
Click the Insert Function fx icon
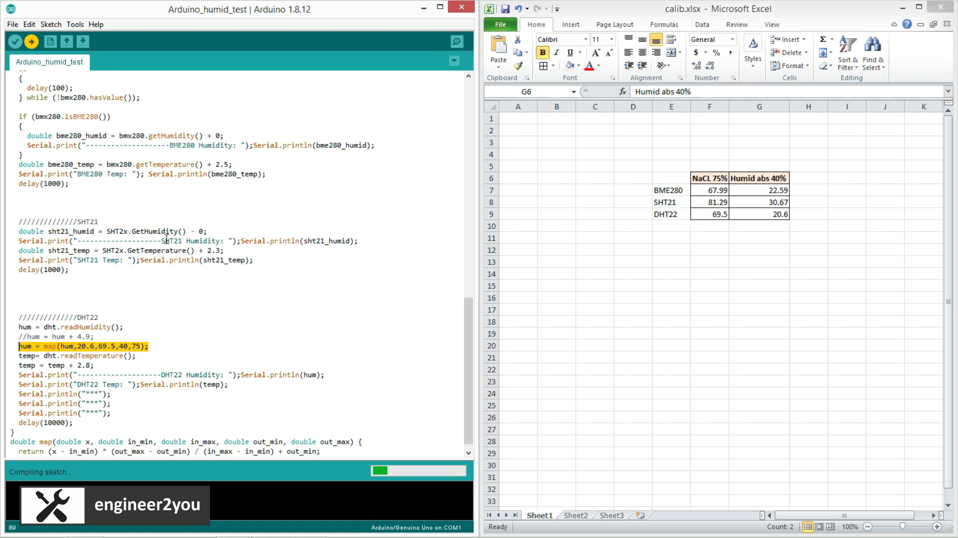pos(622,92)
